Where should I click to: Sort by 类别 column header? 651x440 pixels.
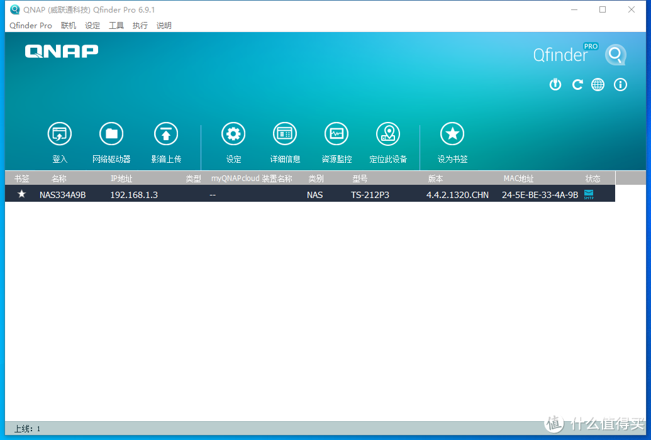pyautogui.click(x=316, y=179)
